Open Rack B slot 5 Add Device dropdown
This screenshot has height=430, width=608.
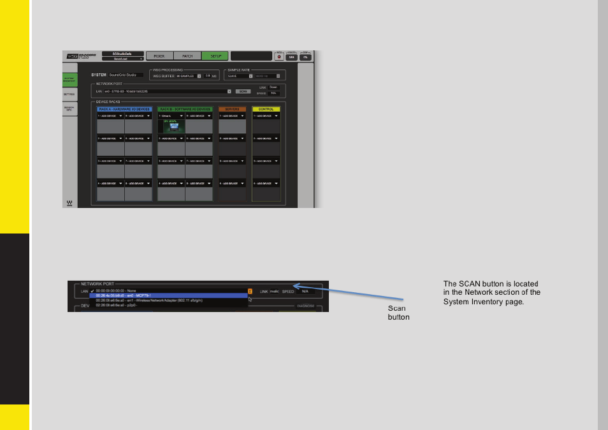coord(199,116)
